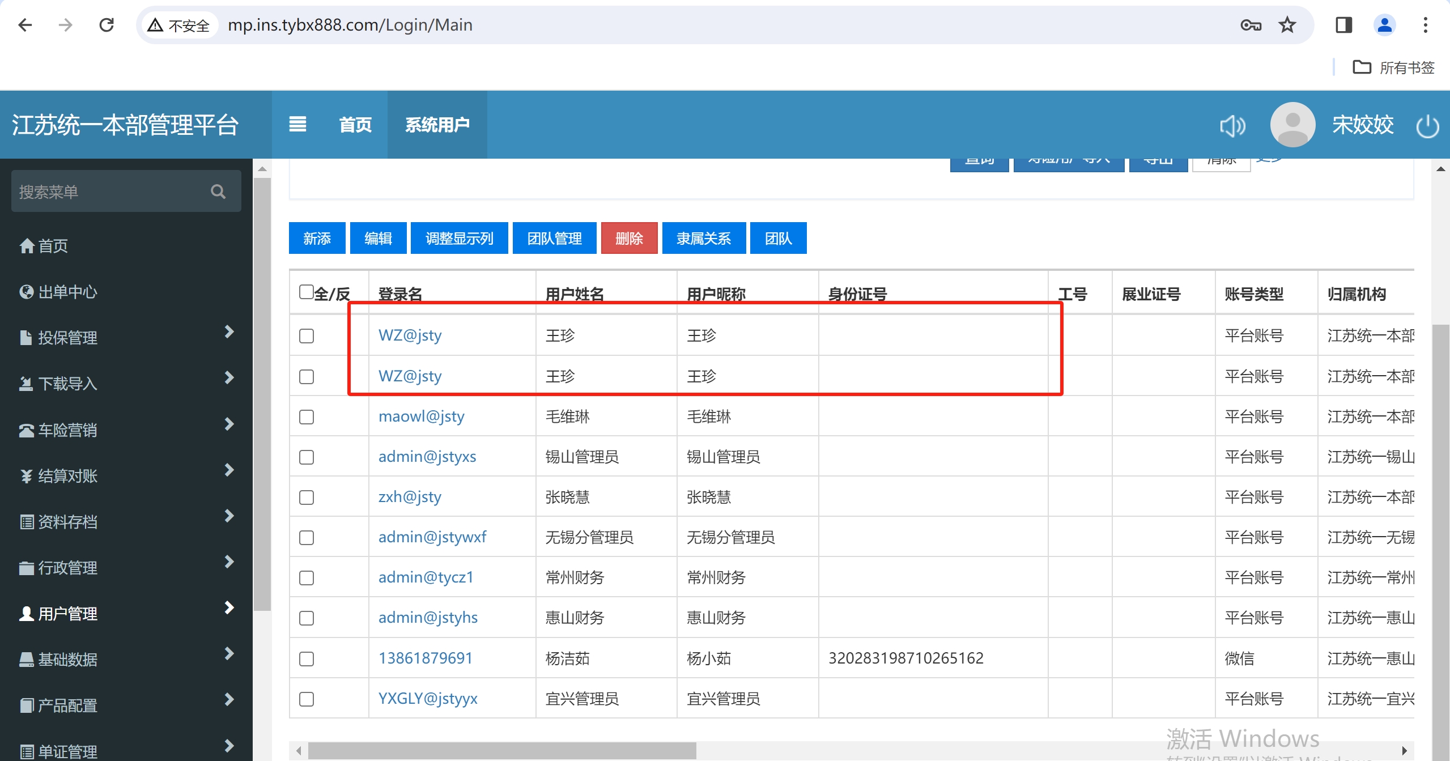Check the maowl@jsty row checkbox

pyautogui.click(x=307, y=417)
